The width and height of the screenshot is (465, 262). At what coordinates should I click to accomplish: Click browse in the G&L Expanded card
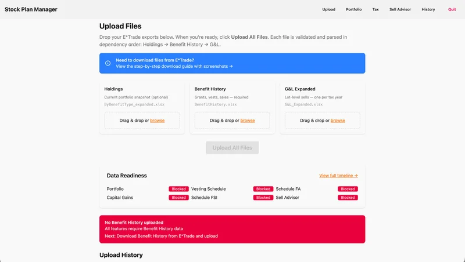click(338, 121)
